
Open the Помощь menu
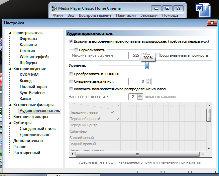(x=170, y=15)
